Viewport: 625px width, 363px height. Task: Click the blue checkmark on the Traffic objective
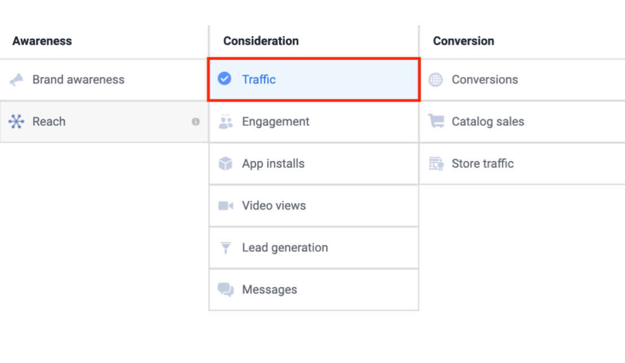click(225, 79)
